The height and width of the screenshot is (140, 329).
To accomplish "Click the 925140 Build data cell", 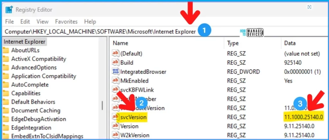I will point(293,63).
